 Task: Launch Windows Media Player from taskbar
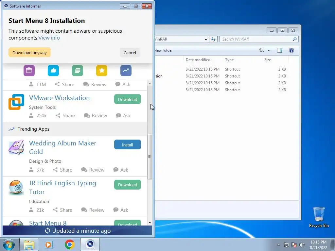(x=49, y=244)
